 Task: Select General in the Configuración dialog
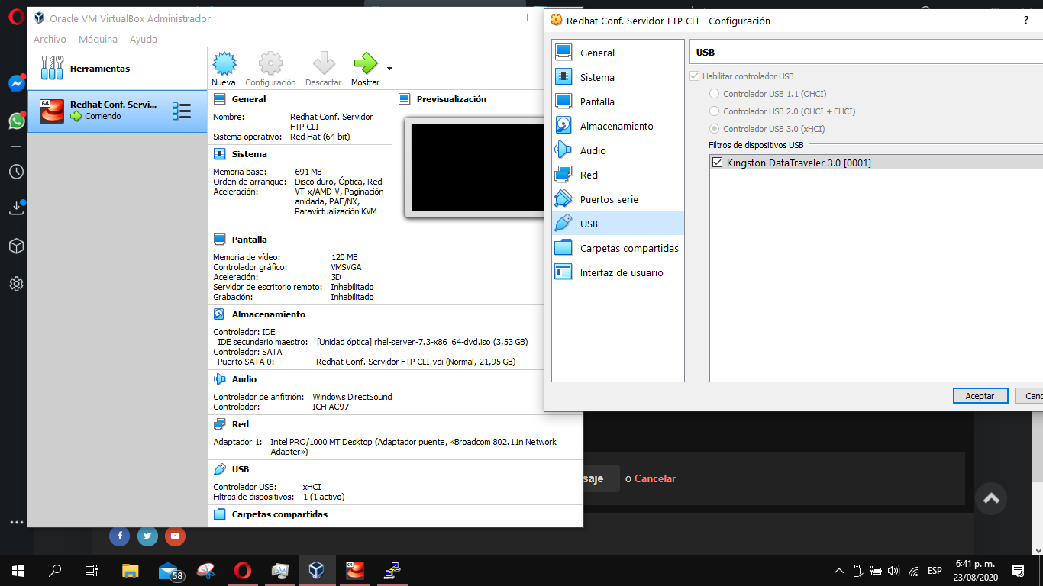tap(618, 53)
